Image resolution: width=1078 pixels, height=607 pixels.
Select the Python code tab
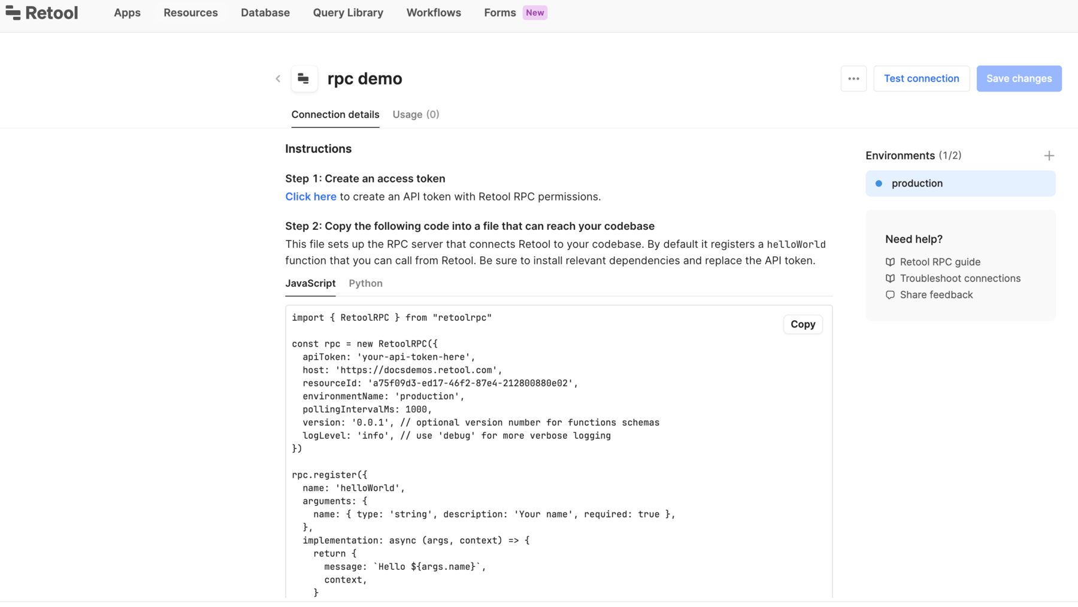(365, 283)
